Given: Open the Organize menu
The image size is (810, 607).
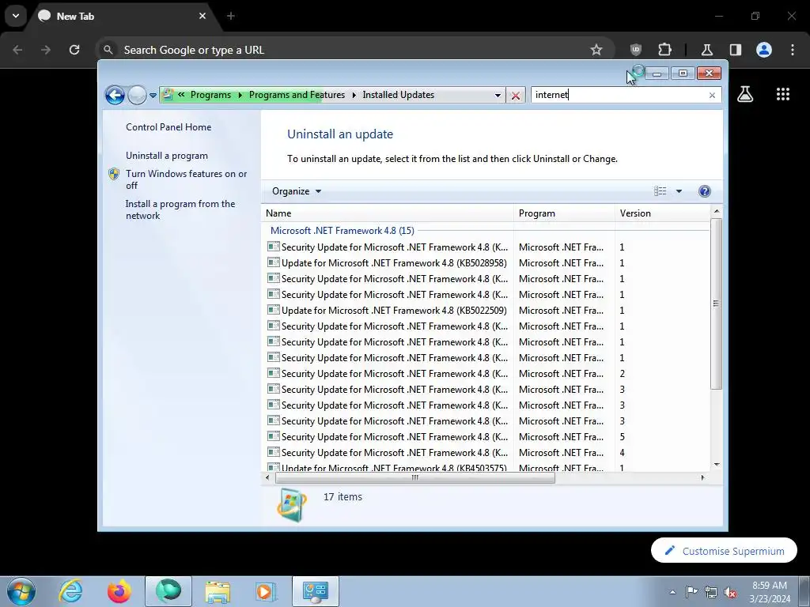Looking at the screenshot, I should [x=297, y=191].
